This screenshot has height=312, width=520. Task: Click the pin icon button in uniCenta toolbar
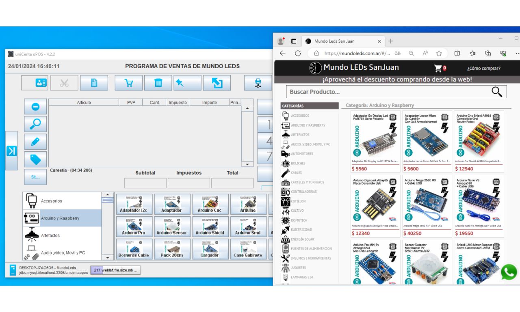[x=187, y=83]
